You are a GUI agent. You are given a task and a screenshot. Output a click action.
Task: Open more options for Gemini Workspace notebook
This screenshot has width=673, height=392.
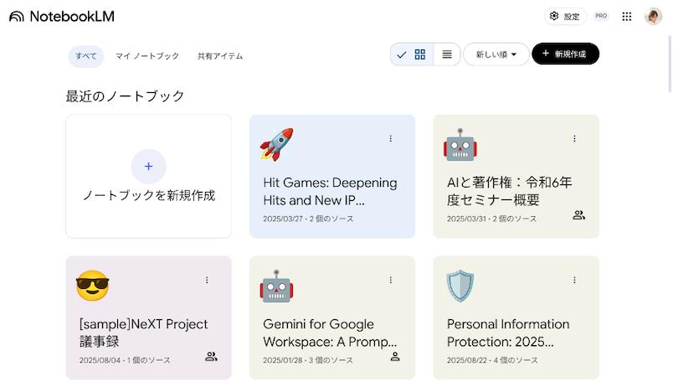391,280
